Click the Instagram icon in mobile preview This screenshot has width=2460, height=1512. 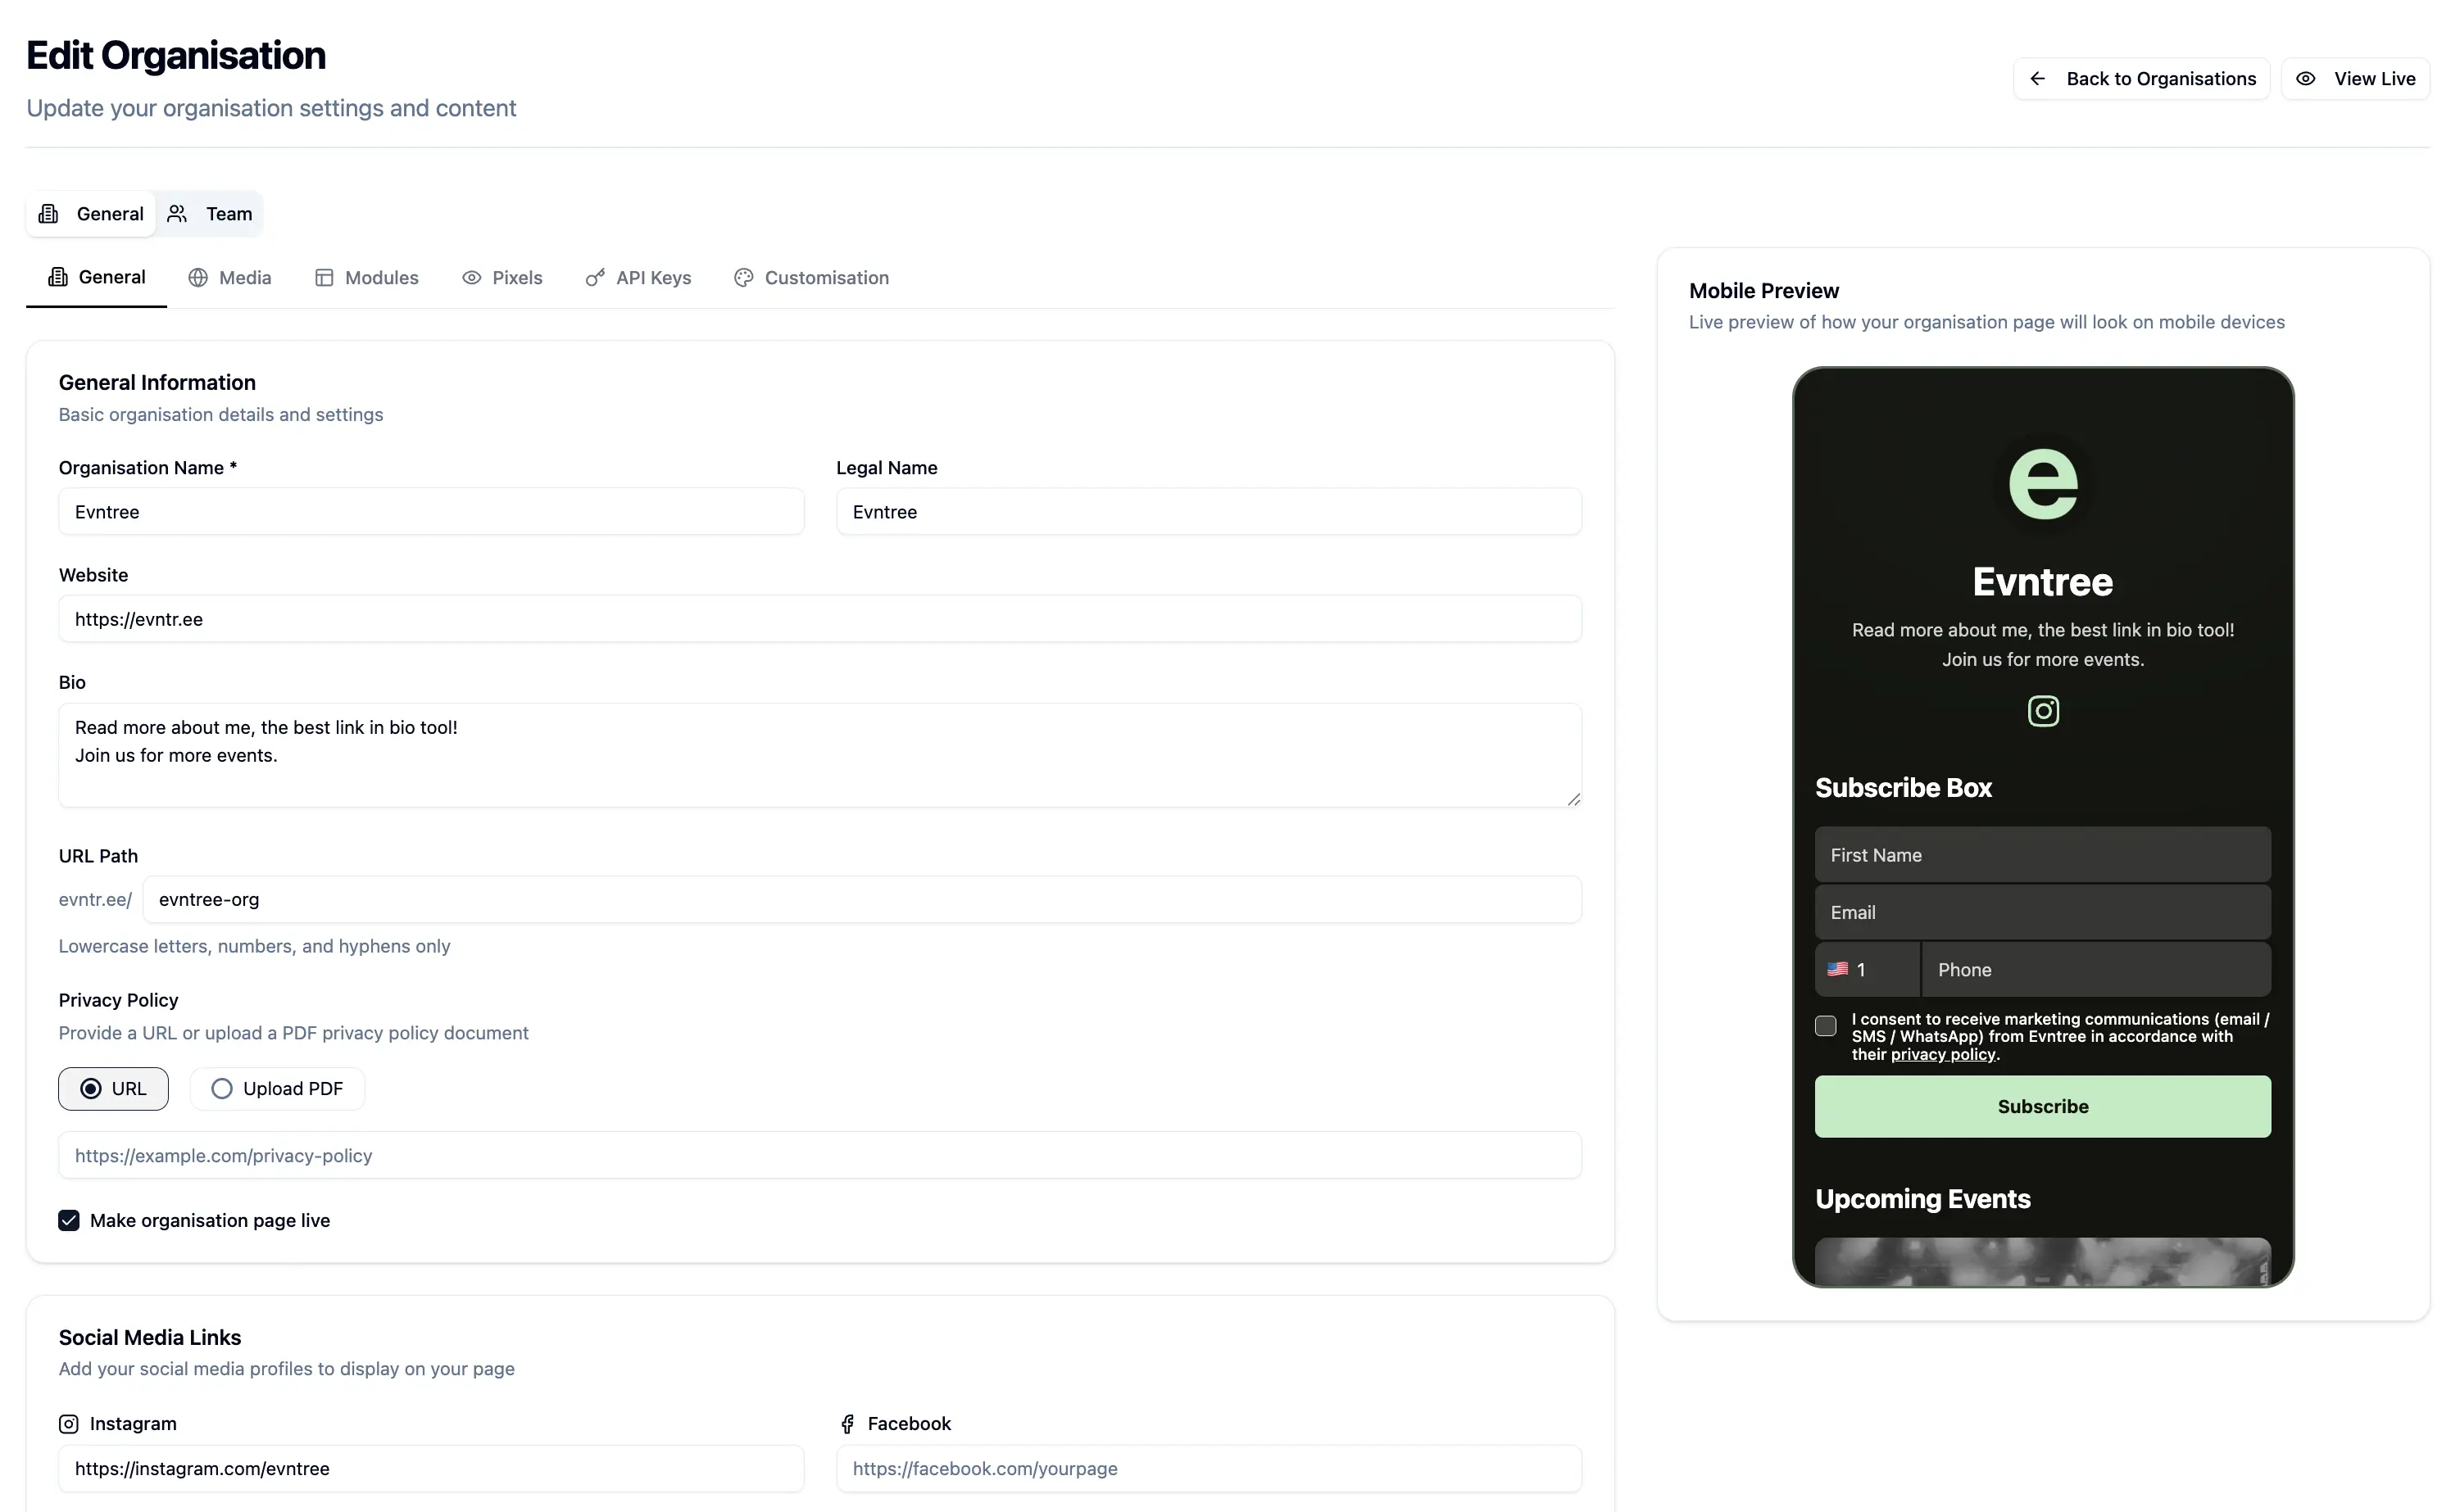[2043, 711]
